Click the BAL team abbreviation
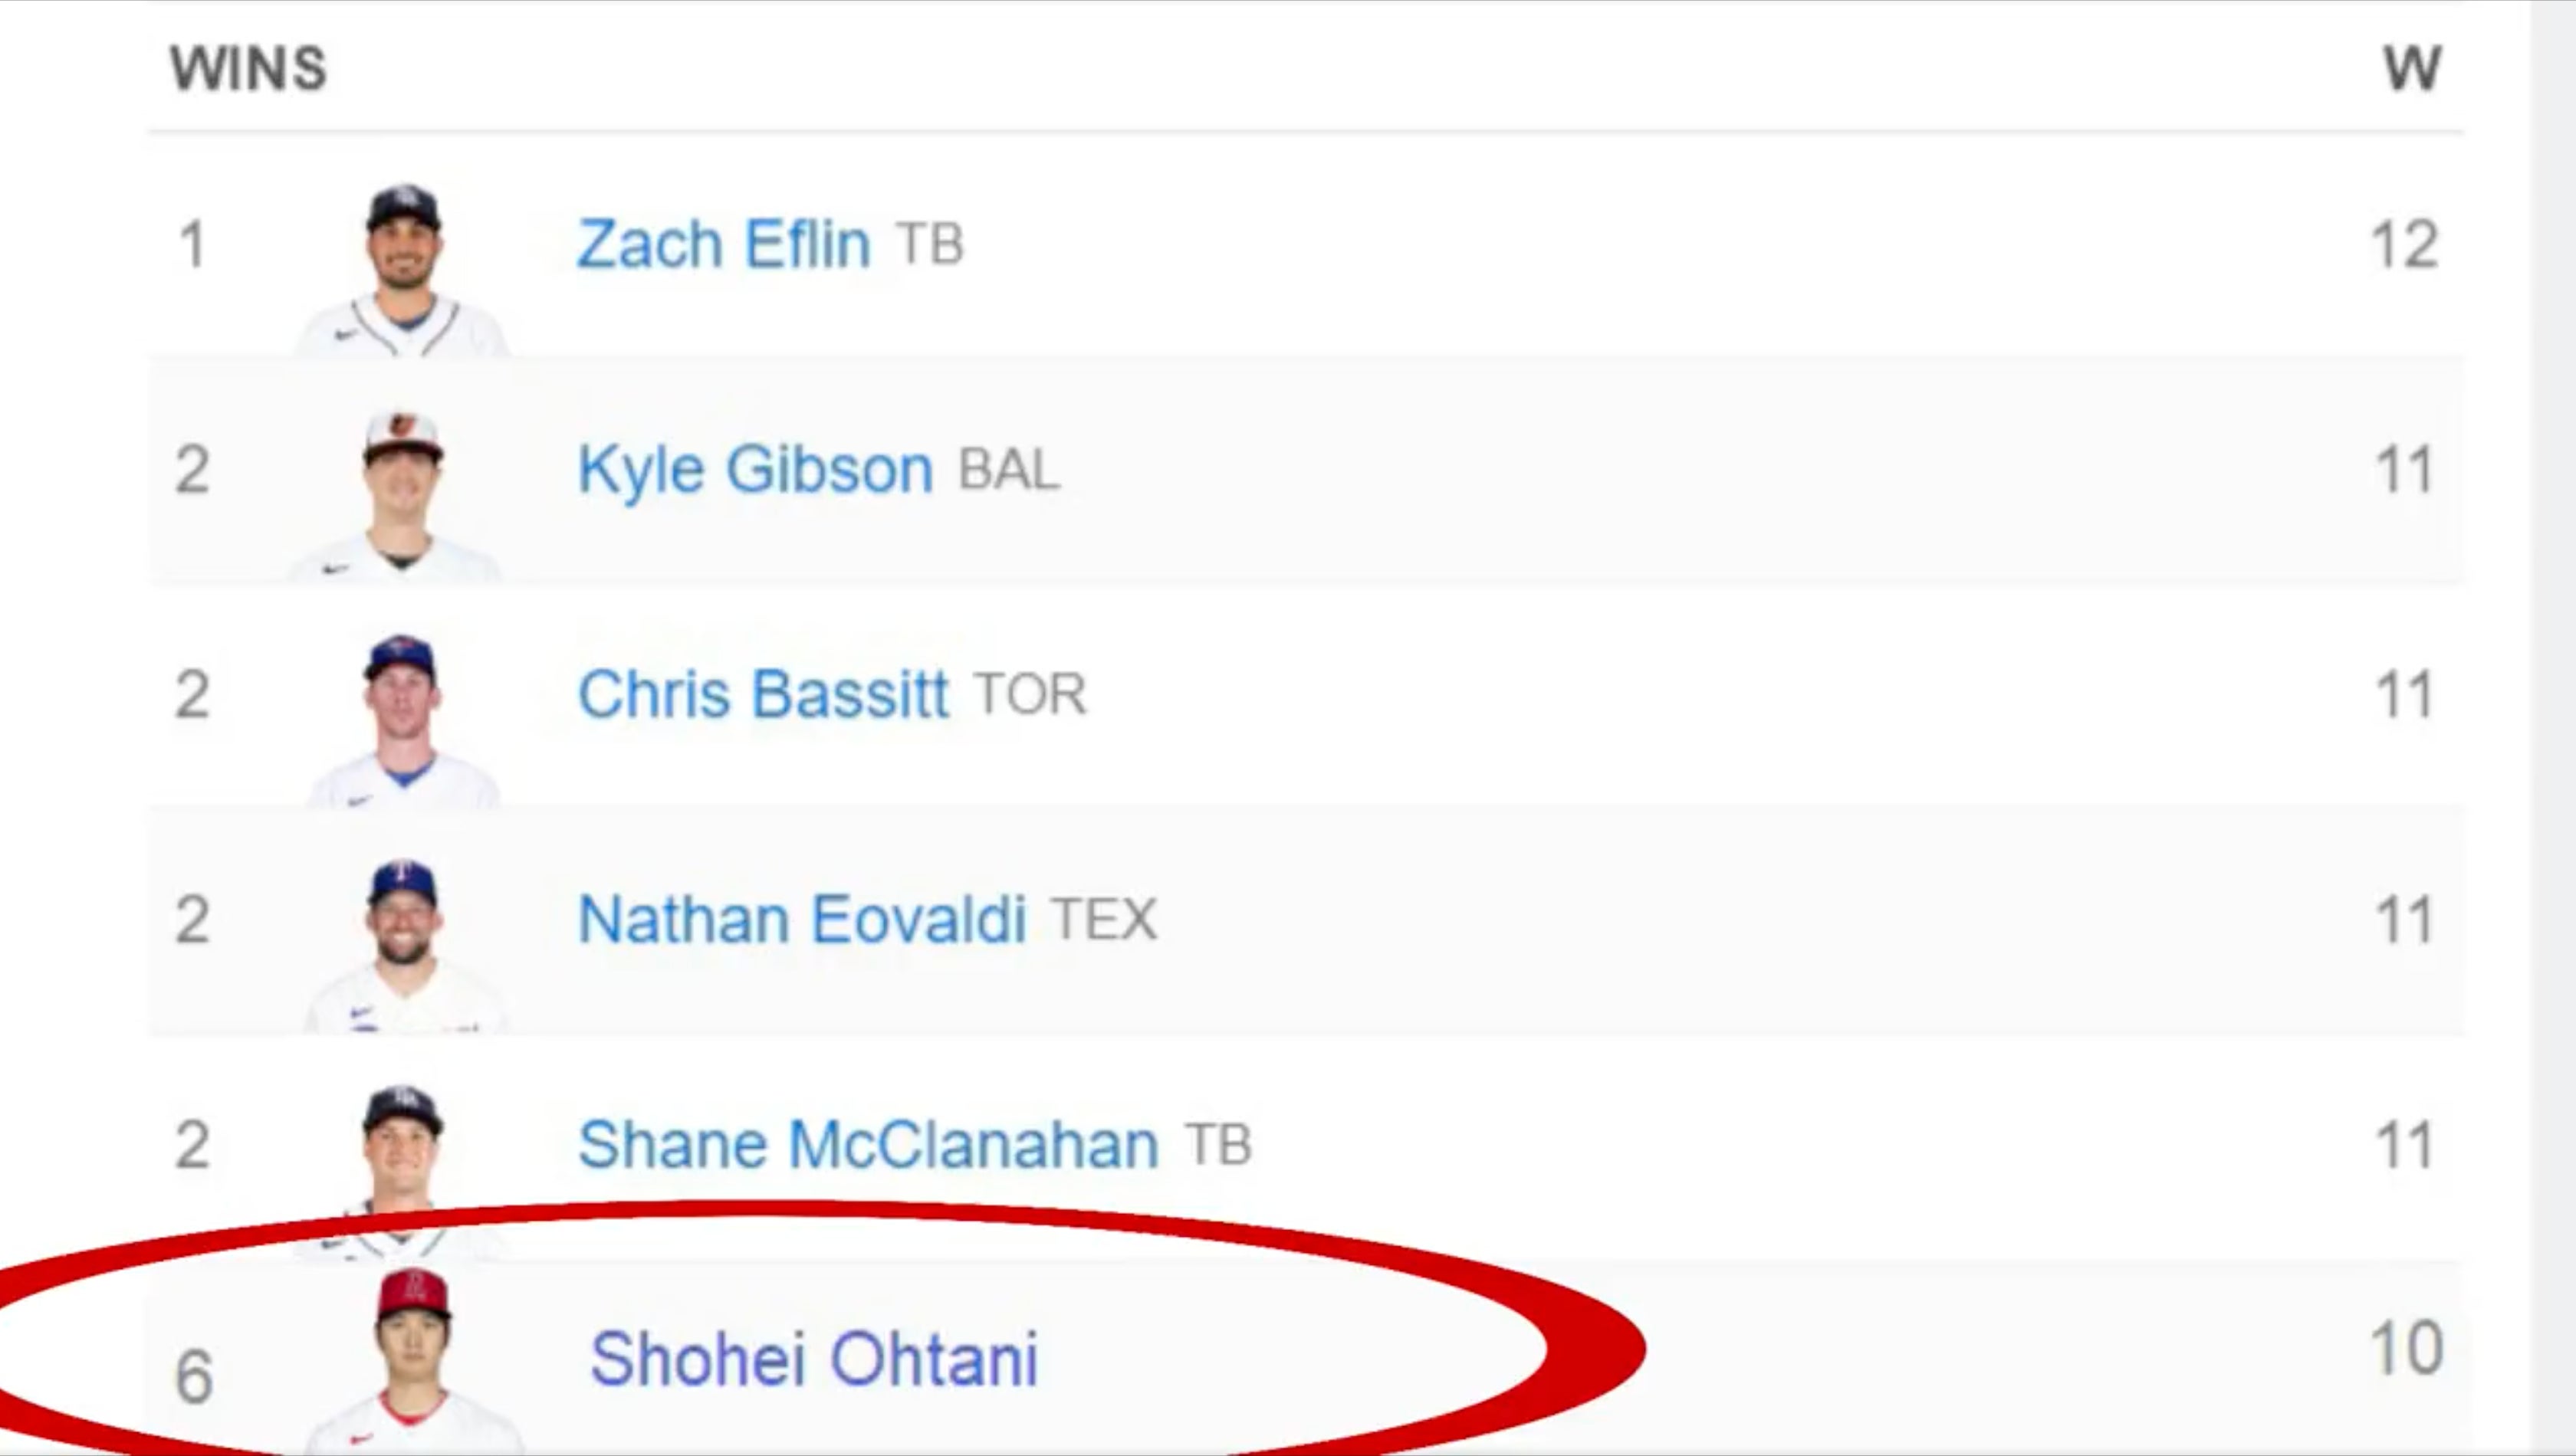The width and height of the screenshot is (2576, 1456). point(1008,469)
